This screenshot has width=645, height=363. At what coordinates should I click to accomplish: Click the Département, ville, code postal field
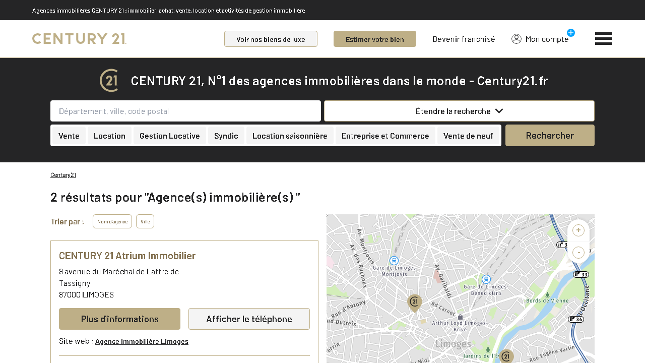[185, 111]
